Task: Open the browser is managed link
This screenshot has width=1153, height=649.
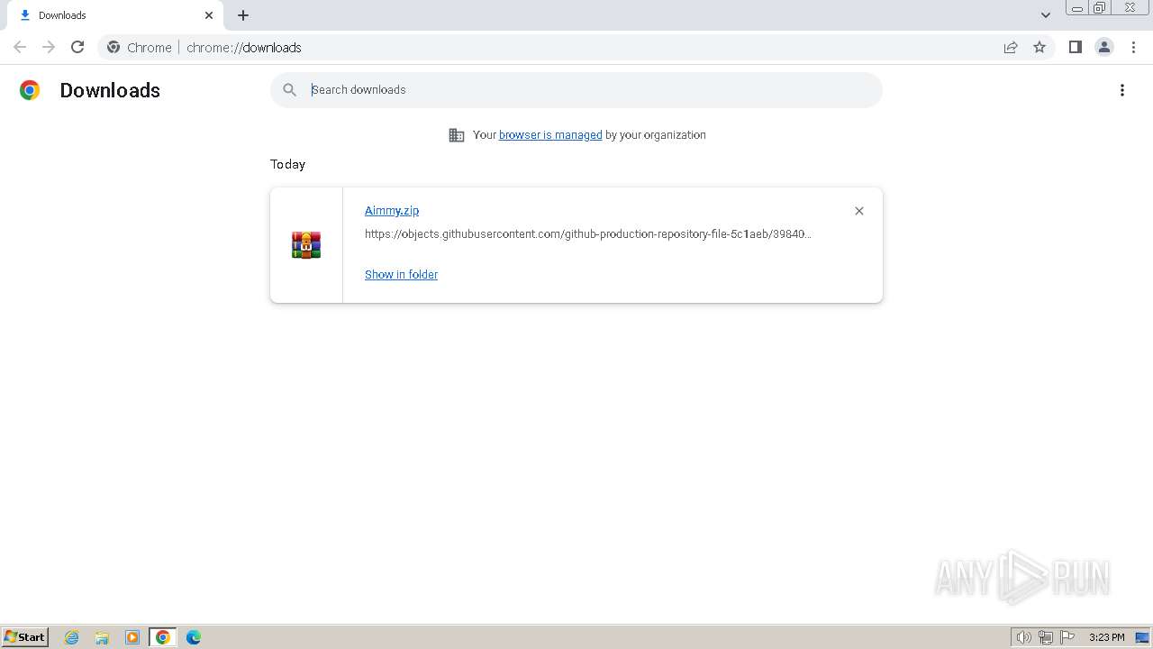Action: point(550,135)
